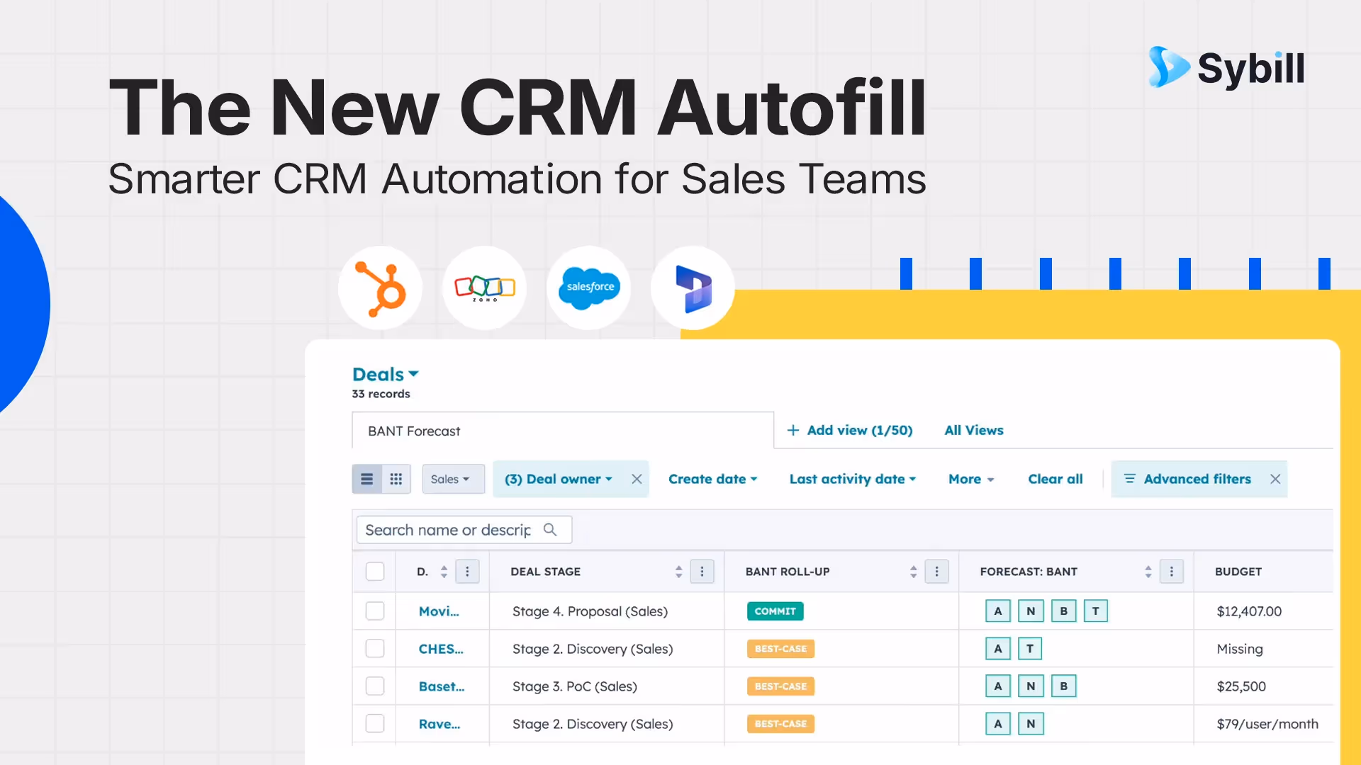Open Advanced filters
This screenshot has height=765, width=1361.
[1188, 479]
